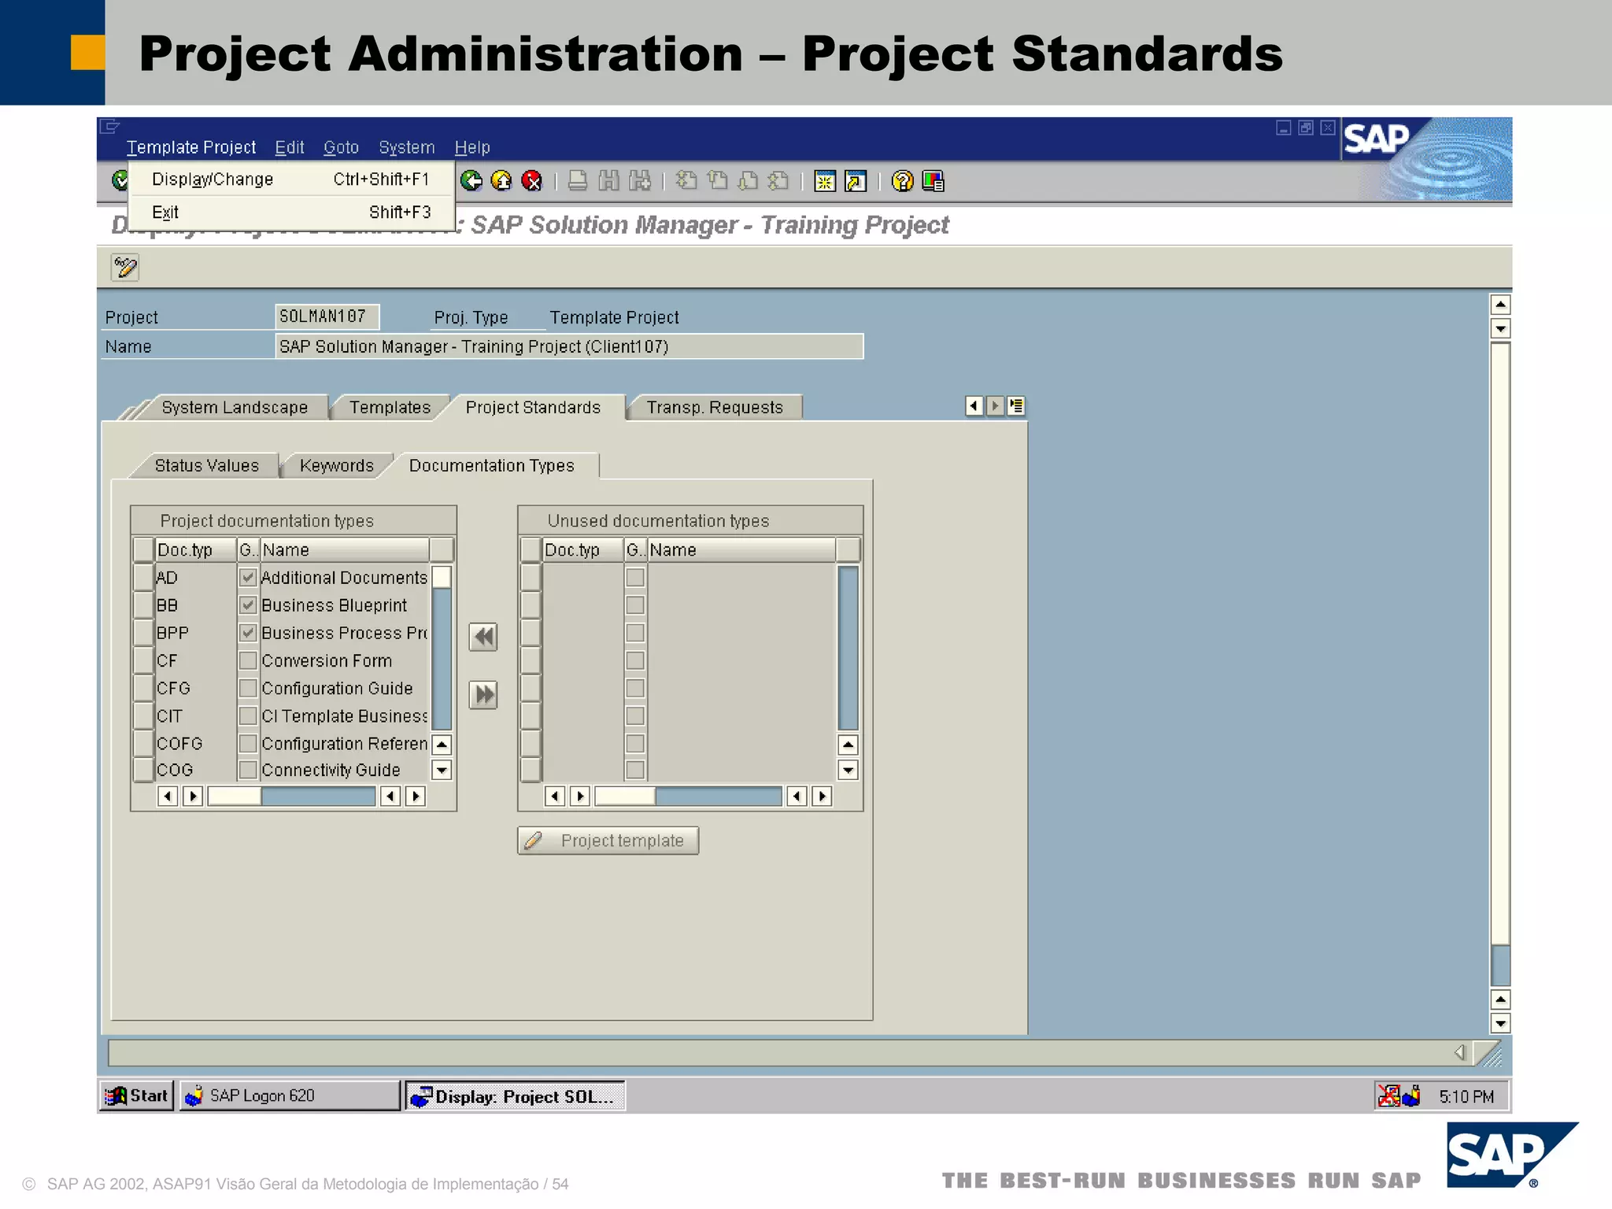
Task: Click status bar expand triangle at bottom right
Action: 1459,1052
